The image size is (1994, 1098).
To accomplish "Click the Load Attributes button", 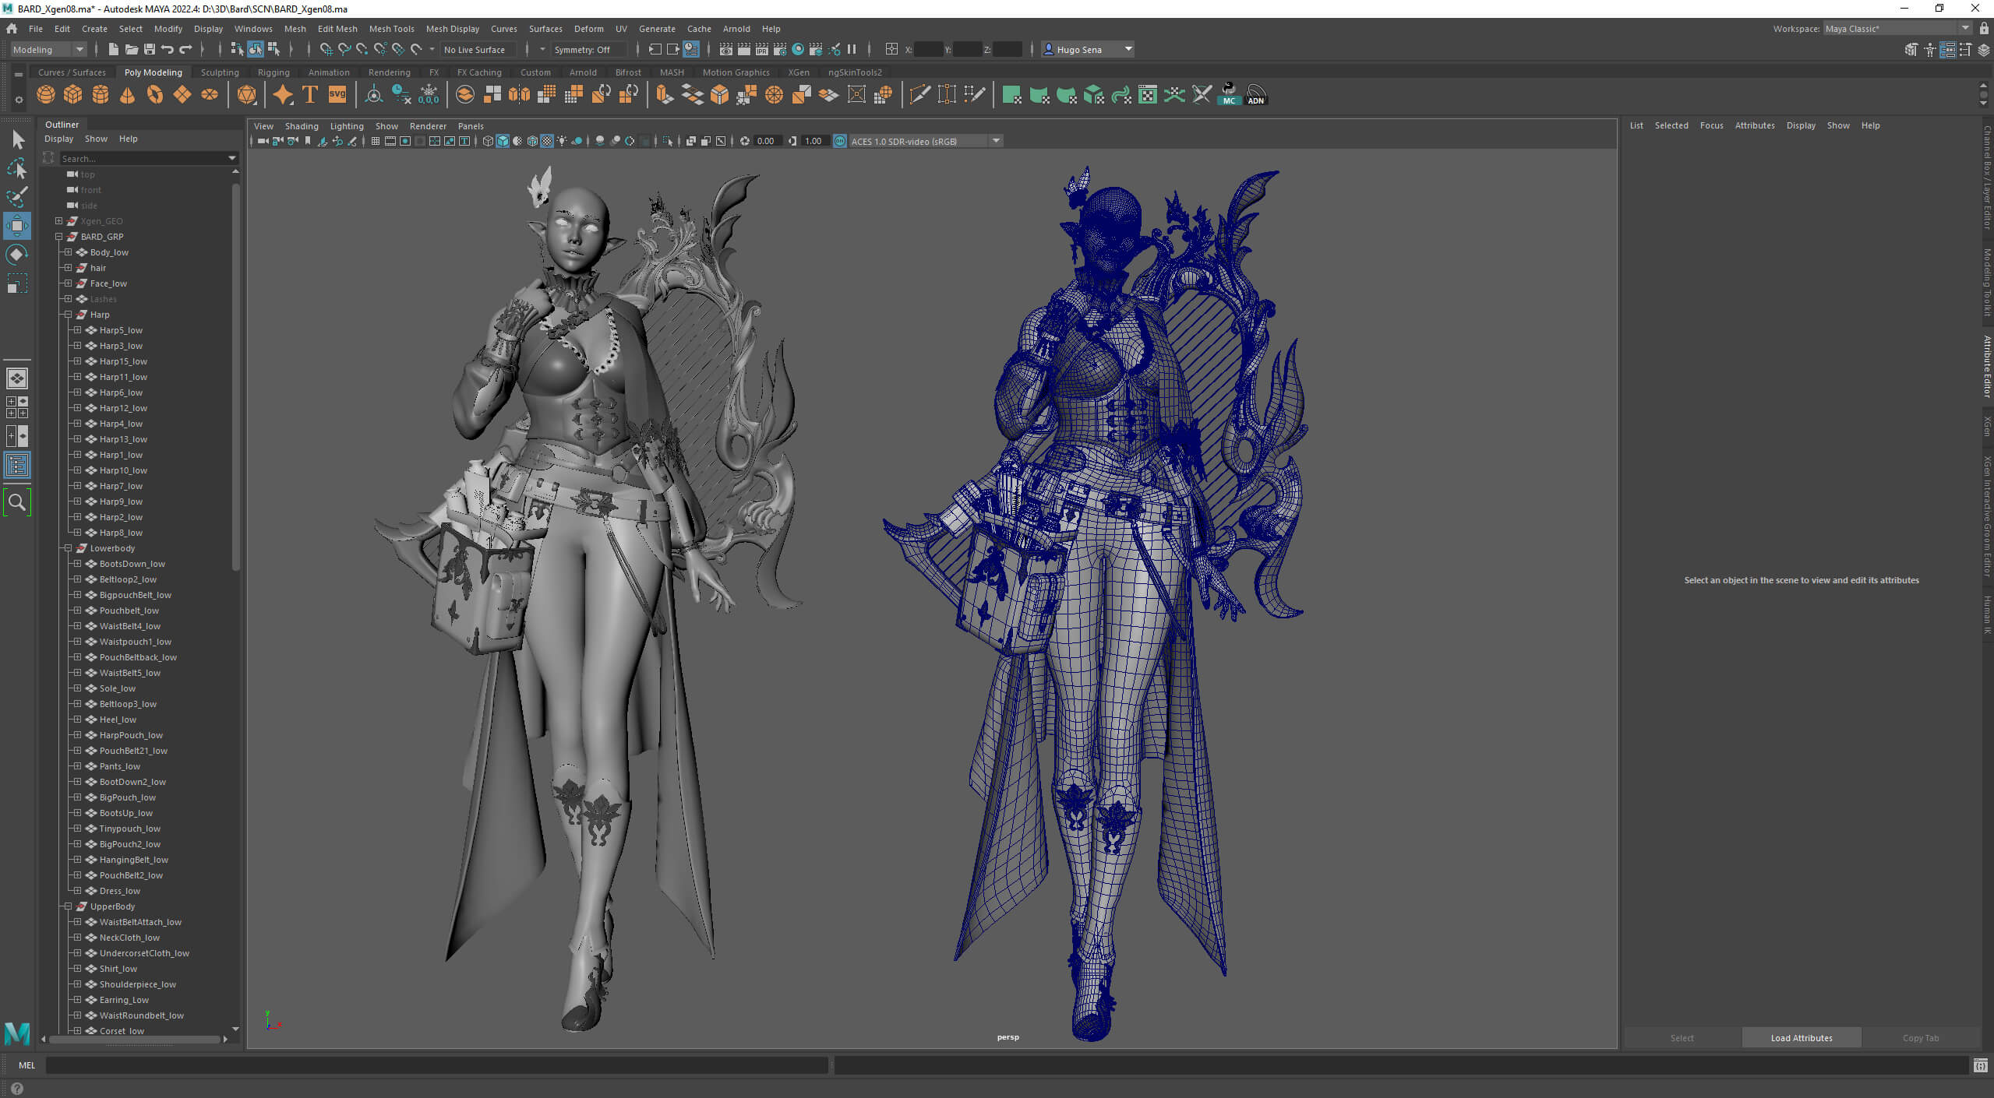I will click(x=1801, y=1037).
